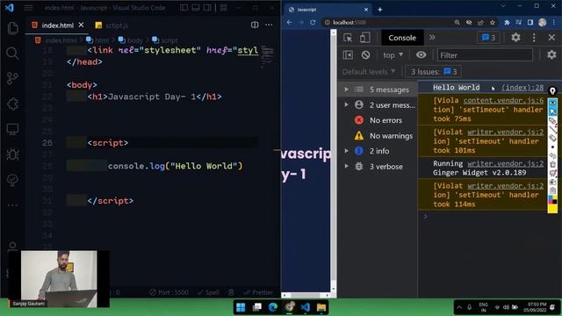
Task: Open Microsoft Edge from the taskbar
Action: point(273,307)
